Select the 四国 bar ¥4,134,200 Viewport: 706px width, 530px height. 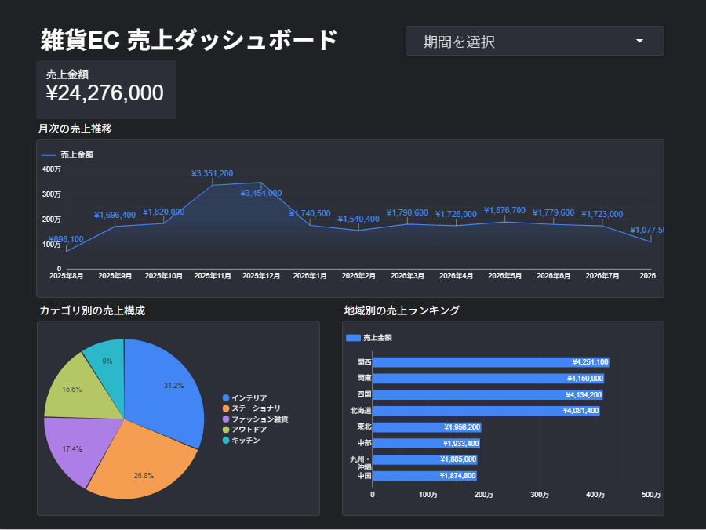click(488, 394)
